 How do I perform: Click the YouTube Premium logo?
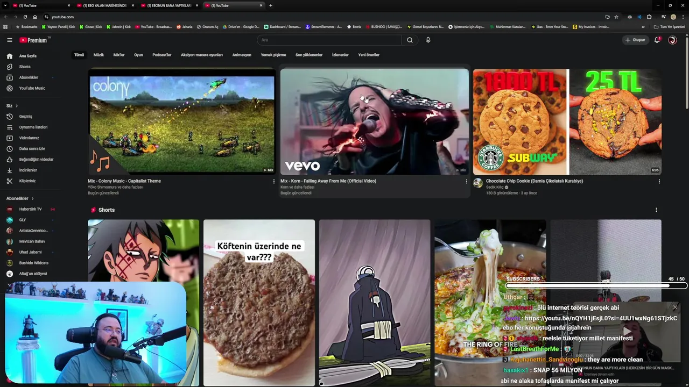34,40
